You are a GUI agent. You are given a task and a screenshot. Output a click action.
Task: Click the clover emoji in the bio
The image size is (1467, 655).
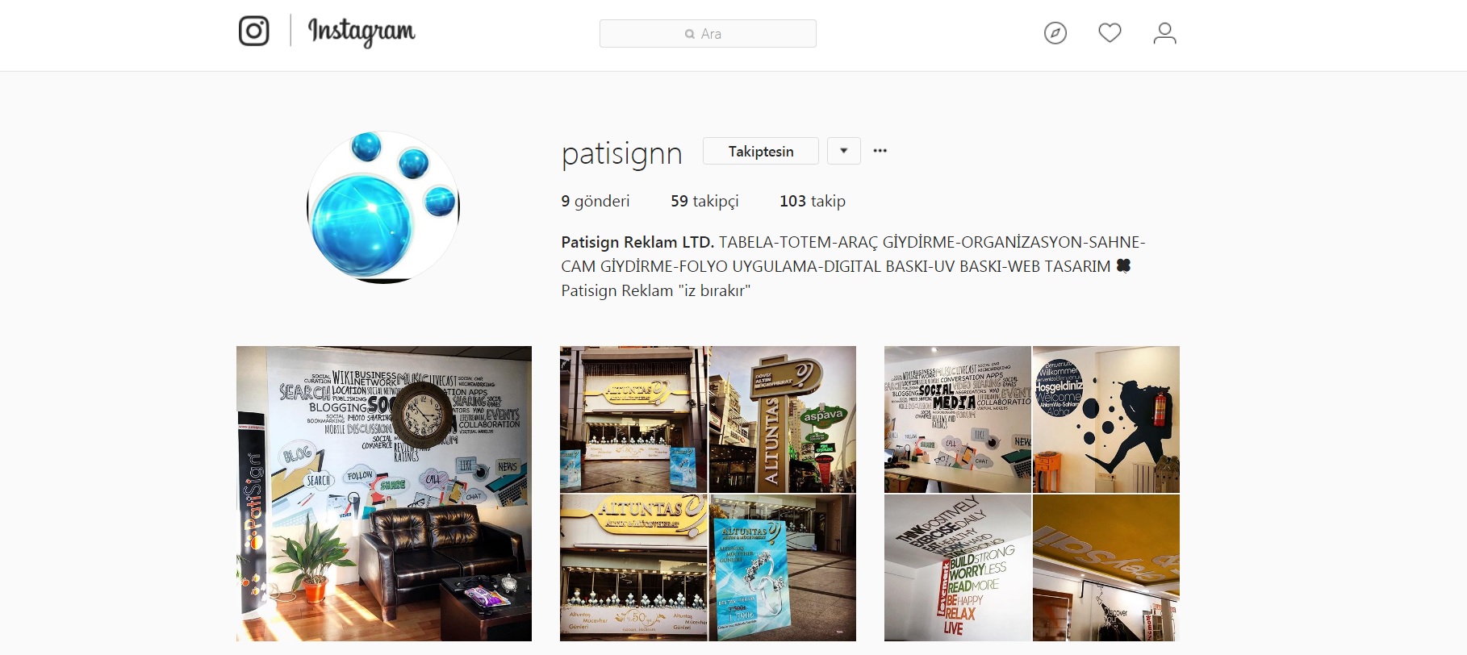[x=1122, y=265]
